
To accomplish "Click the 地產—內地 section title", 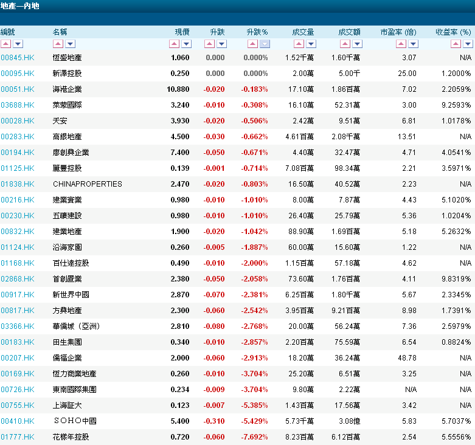I will click(x=20, y=6).
